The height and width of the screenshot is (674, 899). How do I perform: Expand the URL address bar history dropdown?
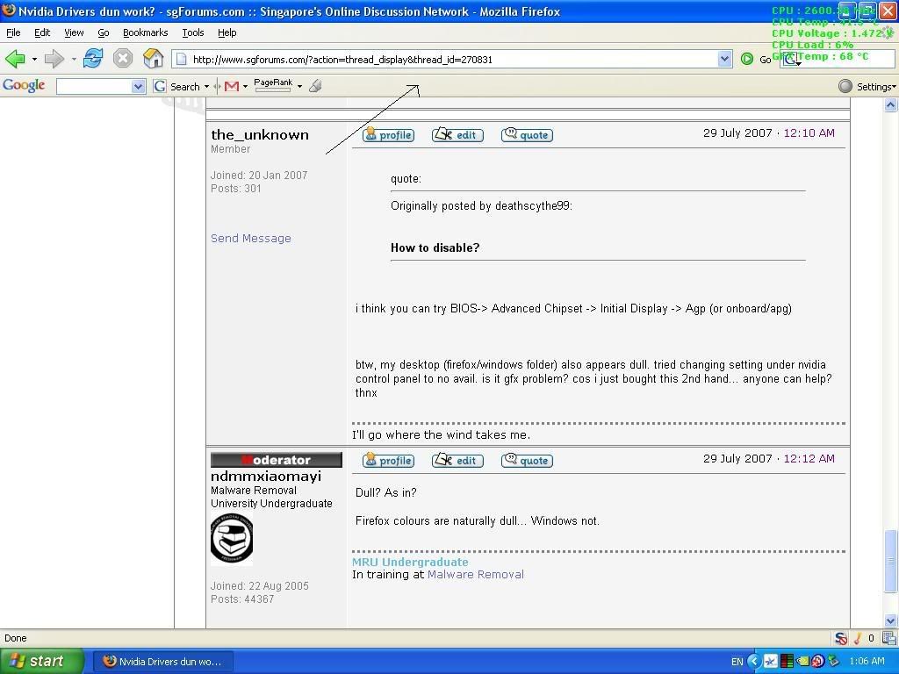[724, 59]
